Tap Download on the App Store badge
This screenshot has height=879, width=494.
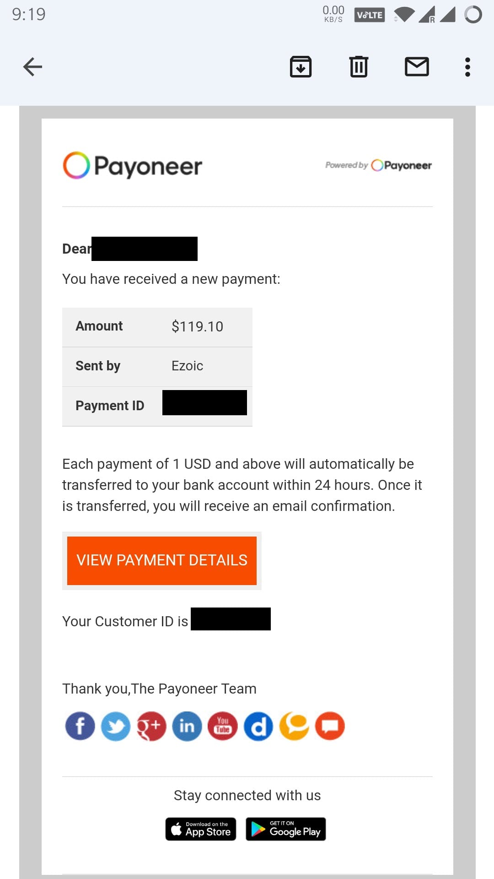[x=201, y=829]
